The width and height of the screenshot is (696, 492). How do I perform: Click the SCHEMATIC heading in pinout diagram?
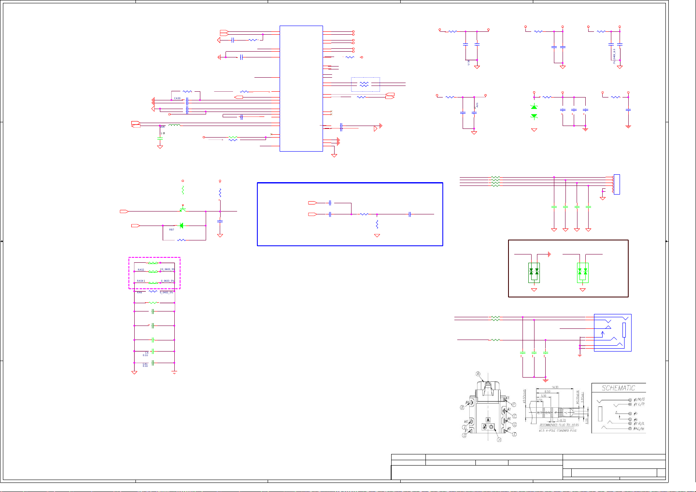618,388
